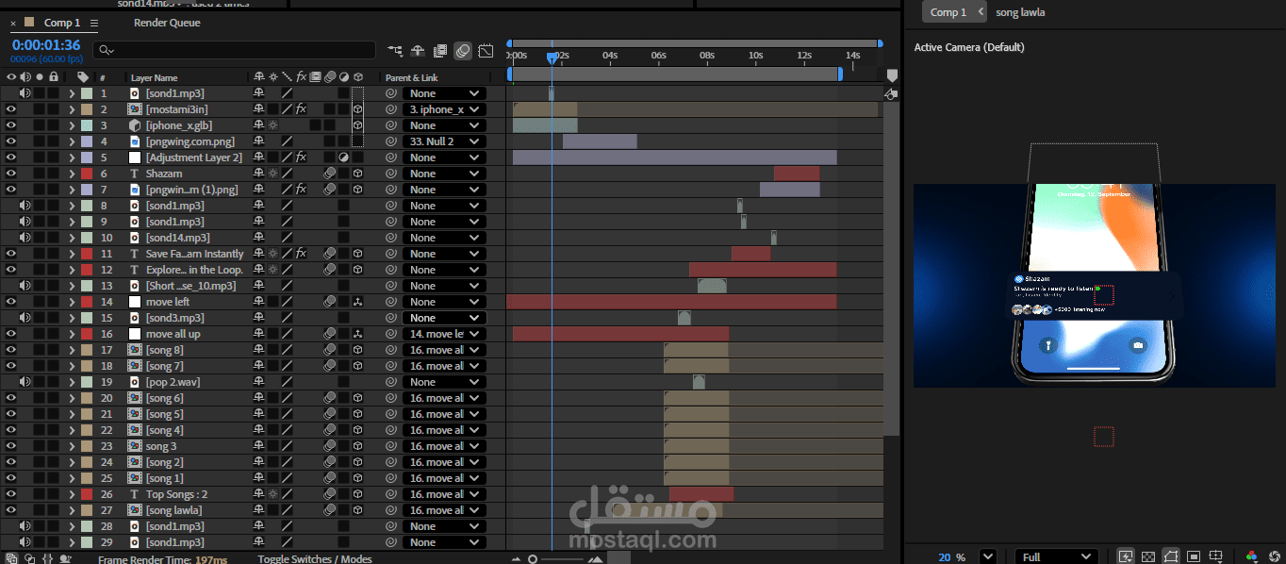Image resolution: width=1286 pixels, height=564 pixels.
Task: Click the 08s mark on time ruler
Action: (706, 56)
